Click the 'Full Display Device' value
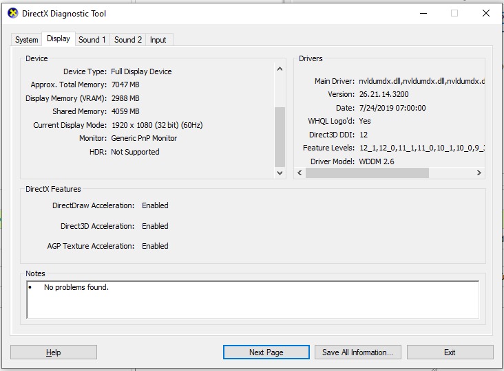The image size is (504, 371). click(x=141, y=71)
